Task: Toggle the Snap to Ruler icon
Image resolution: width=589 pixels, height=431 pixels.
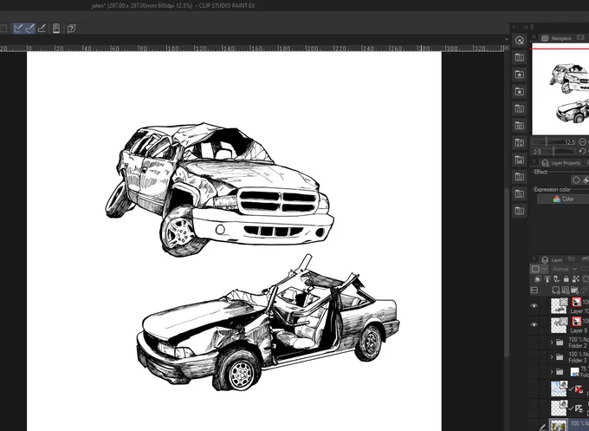Action: point(18,29)
